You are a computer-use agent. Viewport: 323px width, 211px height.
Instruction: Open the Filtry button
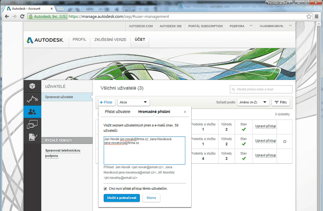(x=281, y=102)
